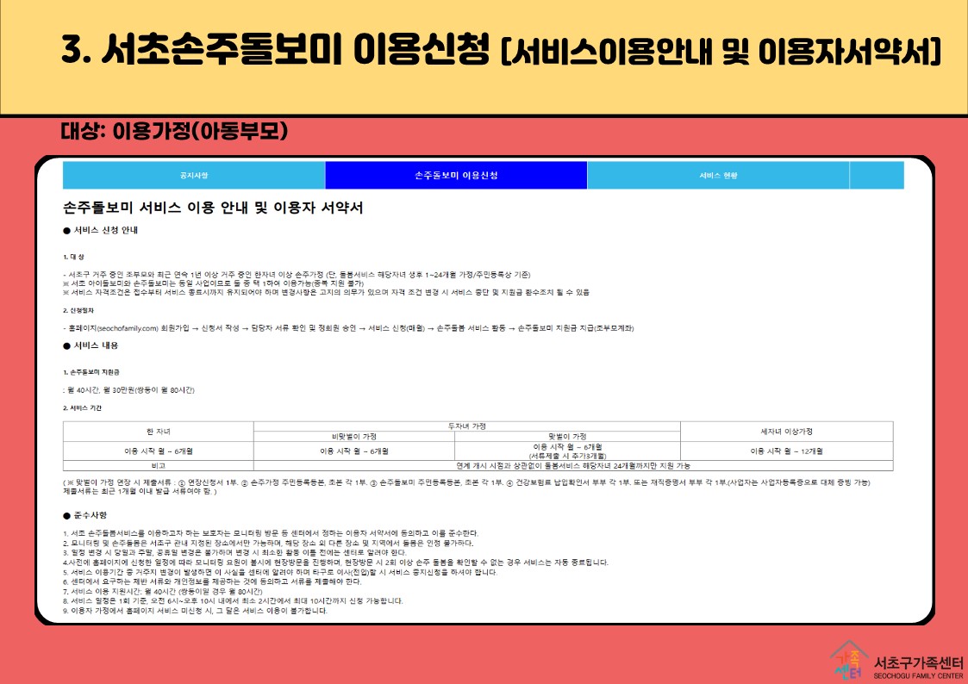Click the 비고 row label in table
The height and width of the screenshot is (684, 968).
159,465
